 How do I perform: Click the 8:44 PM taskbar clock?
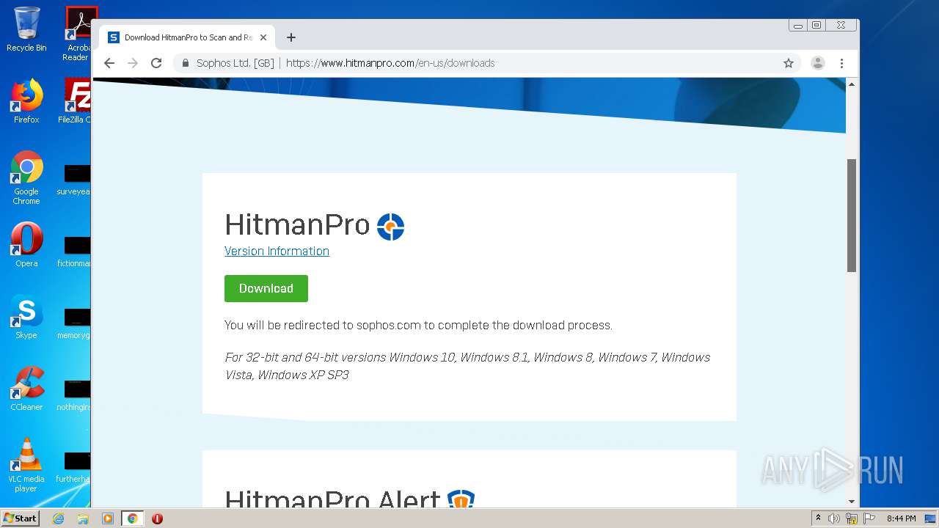[901, 518]
